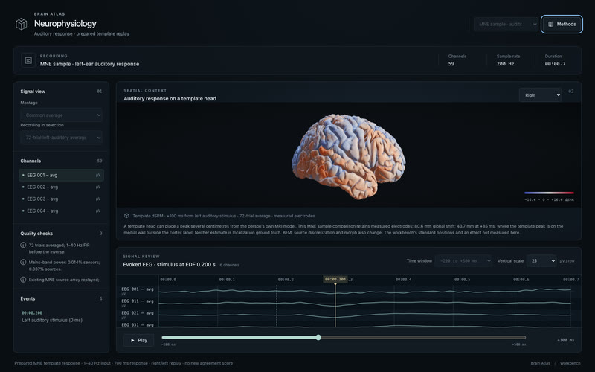Jump to the 00:00.200 event timestamp

[32, 312]
